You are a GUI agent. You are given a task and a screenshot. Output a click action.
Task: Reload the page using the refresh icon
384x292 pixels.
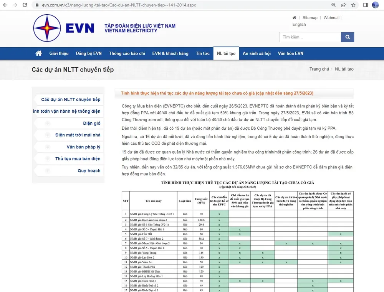coord(25,5)
